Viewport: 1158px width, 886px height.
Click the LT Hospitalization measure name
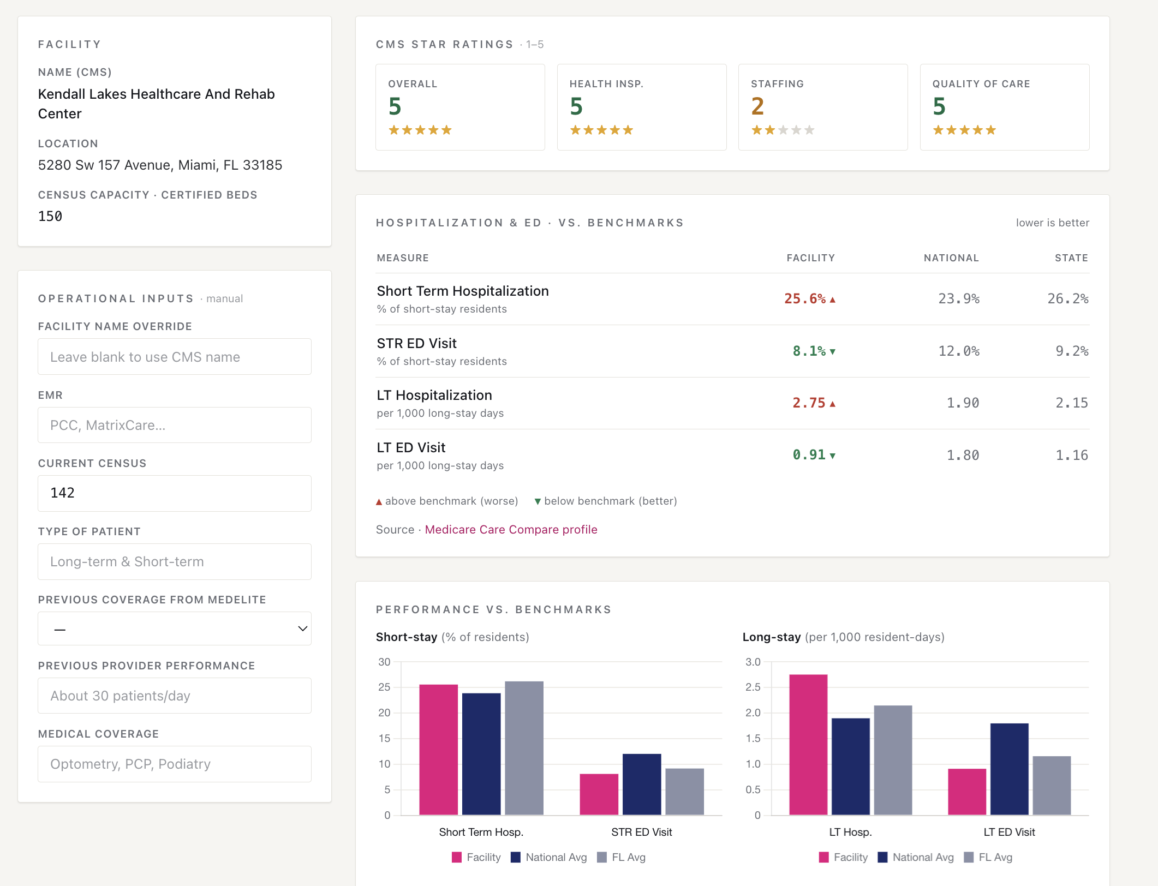(x=434, y=395)
